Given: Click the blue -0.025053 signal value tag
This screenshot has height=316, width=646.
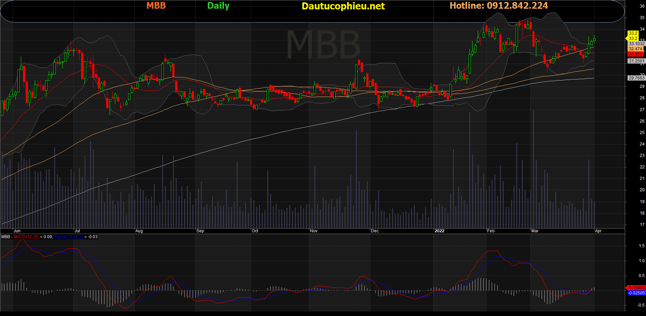Looking at the screenshot, I should pos(636,293).
